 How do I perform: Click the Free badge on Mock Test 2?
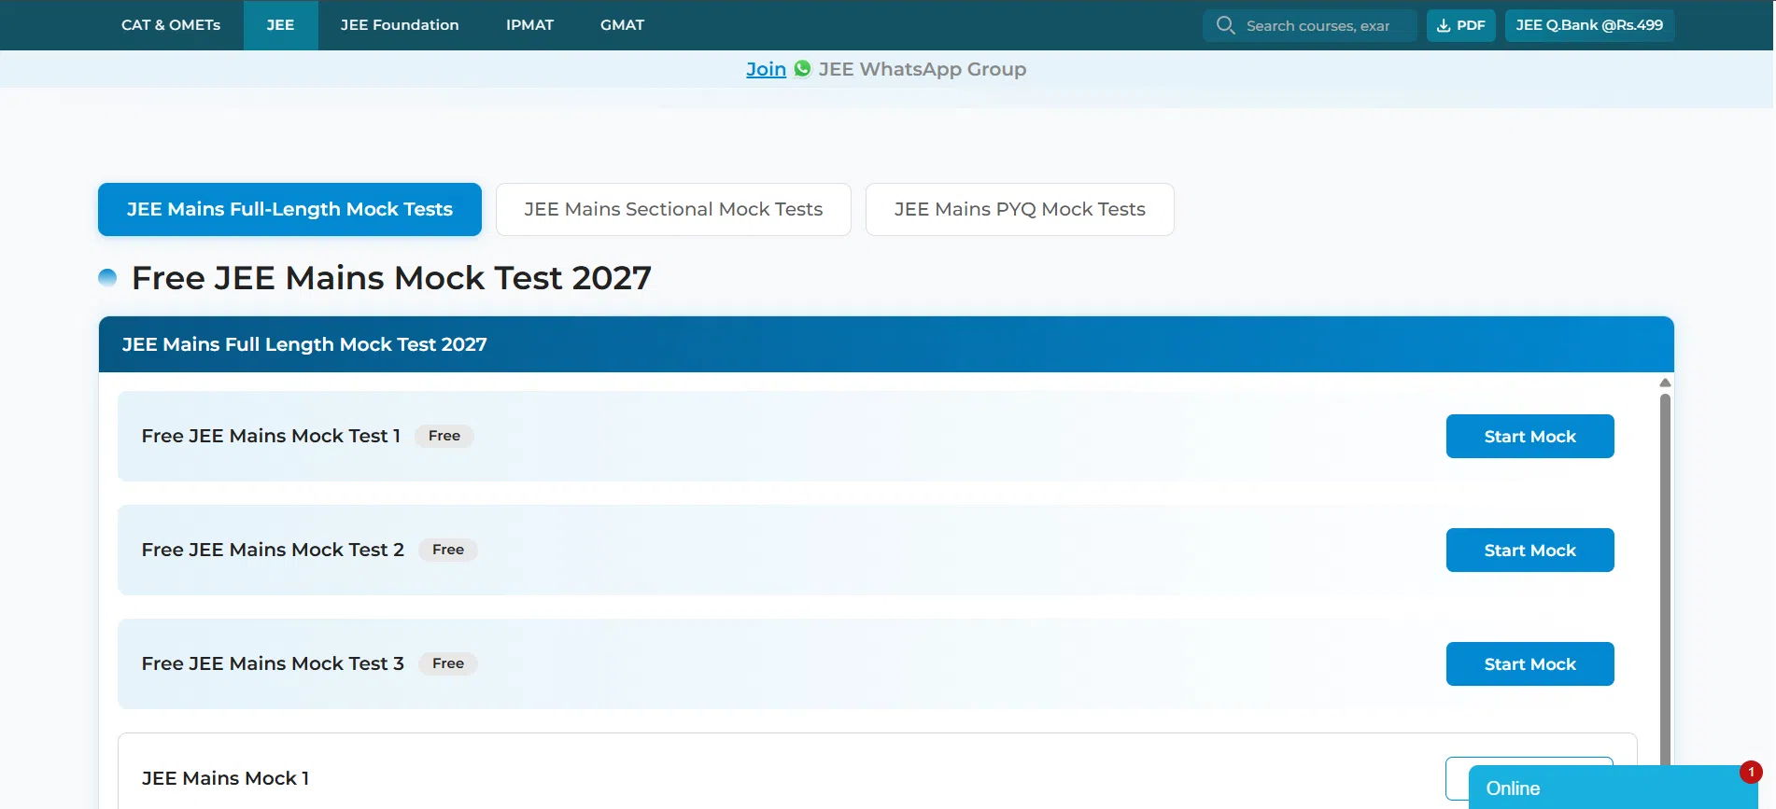click(448, 550)
